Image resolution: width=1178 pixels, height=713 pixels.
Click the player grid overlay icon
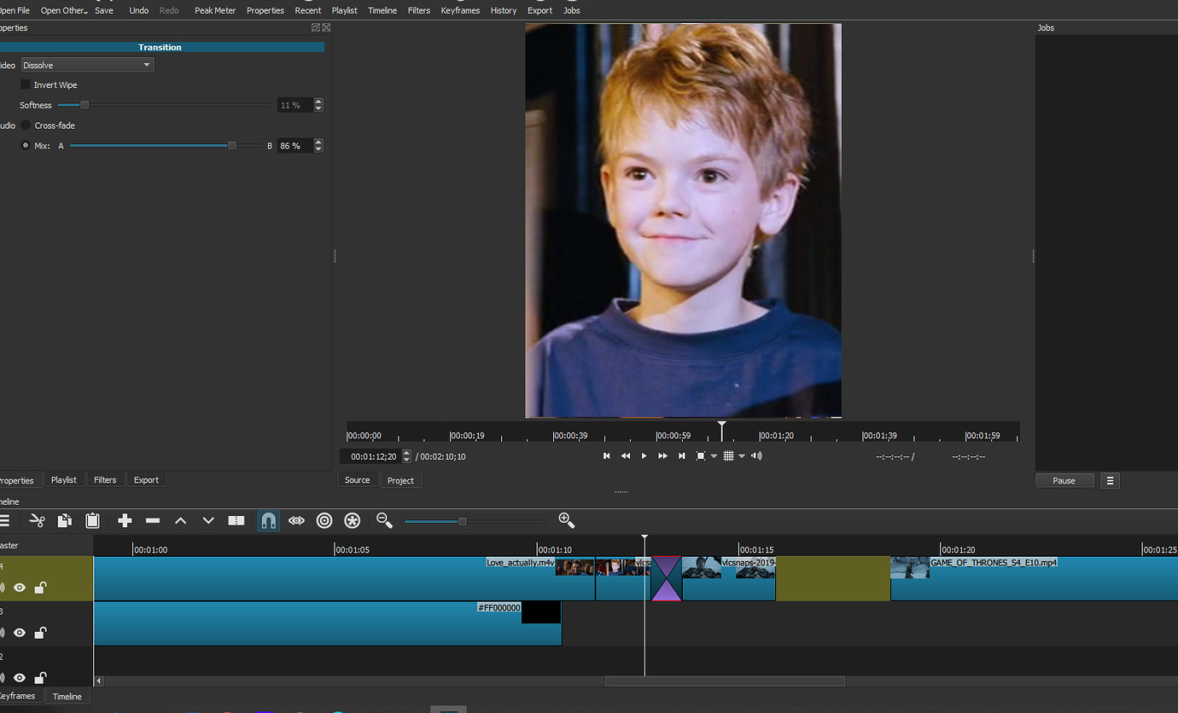(x=728, y=456)
